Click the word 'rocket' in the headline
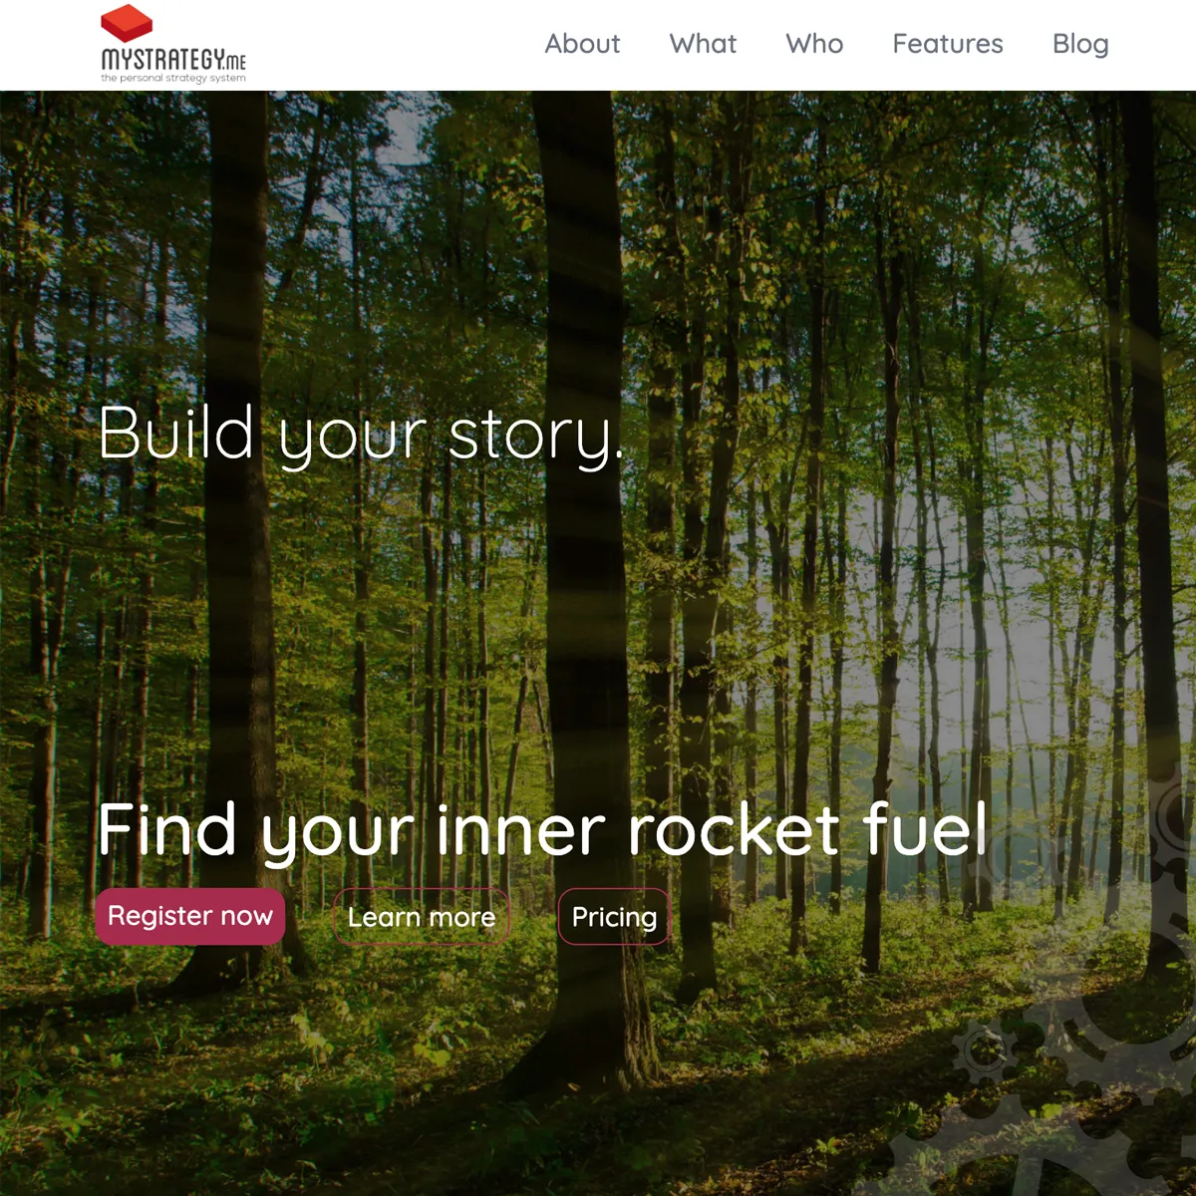The width and height of the screenshot is (1196, 1196). pos(735,829)
